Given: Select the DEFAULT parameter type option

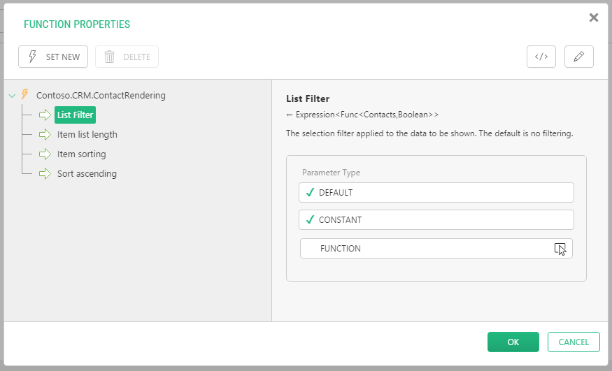Looking at the screenshot, I should click(436, 192).
